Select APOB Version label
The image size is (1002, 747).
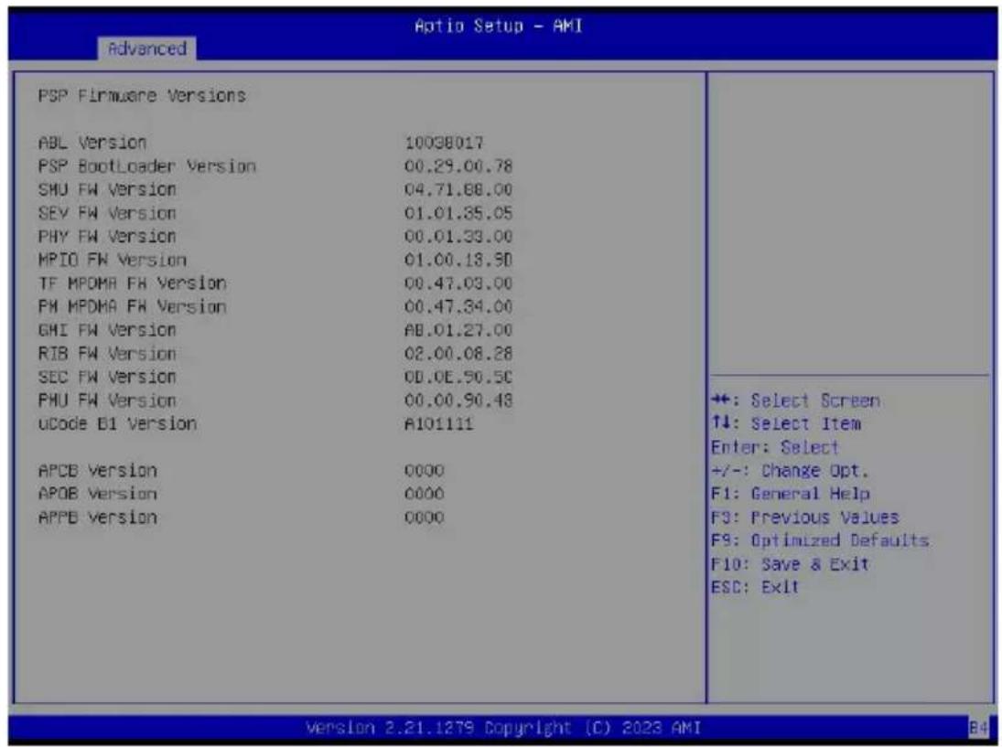tap(97, 494)
